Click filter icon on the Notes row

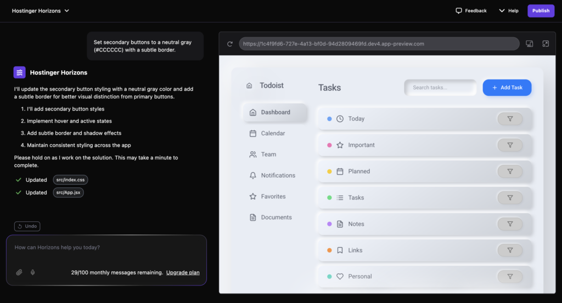[510, 224]
